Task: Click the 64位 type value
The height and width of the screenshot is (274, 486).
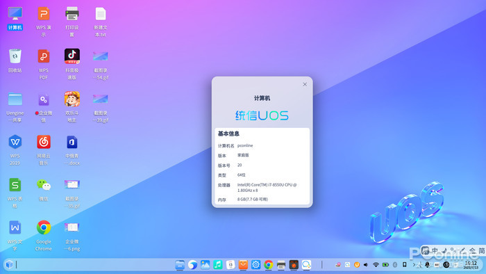Action: (x=241, y=175)
